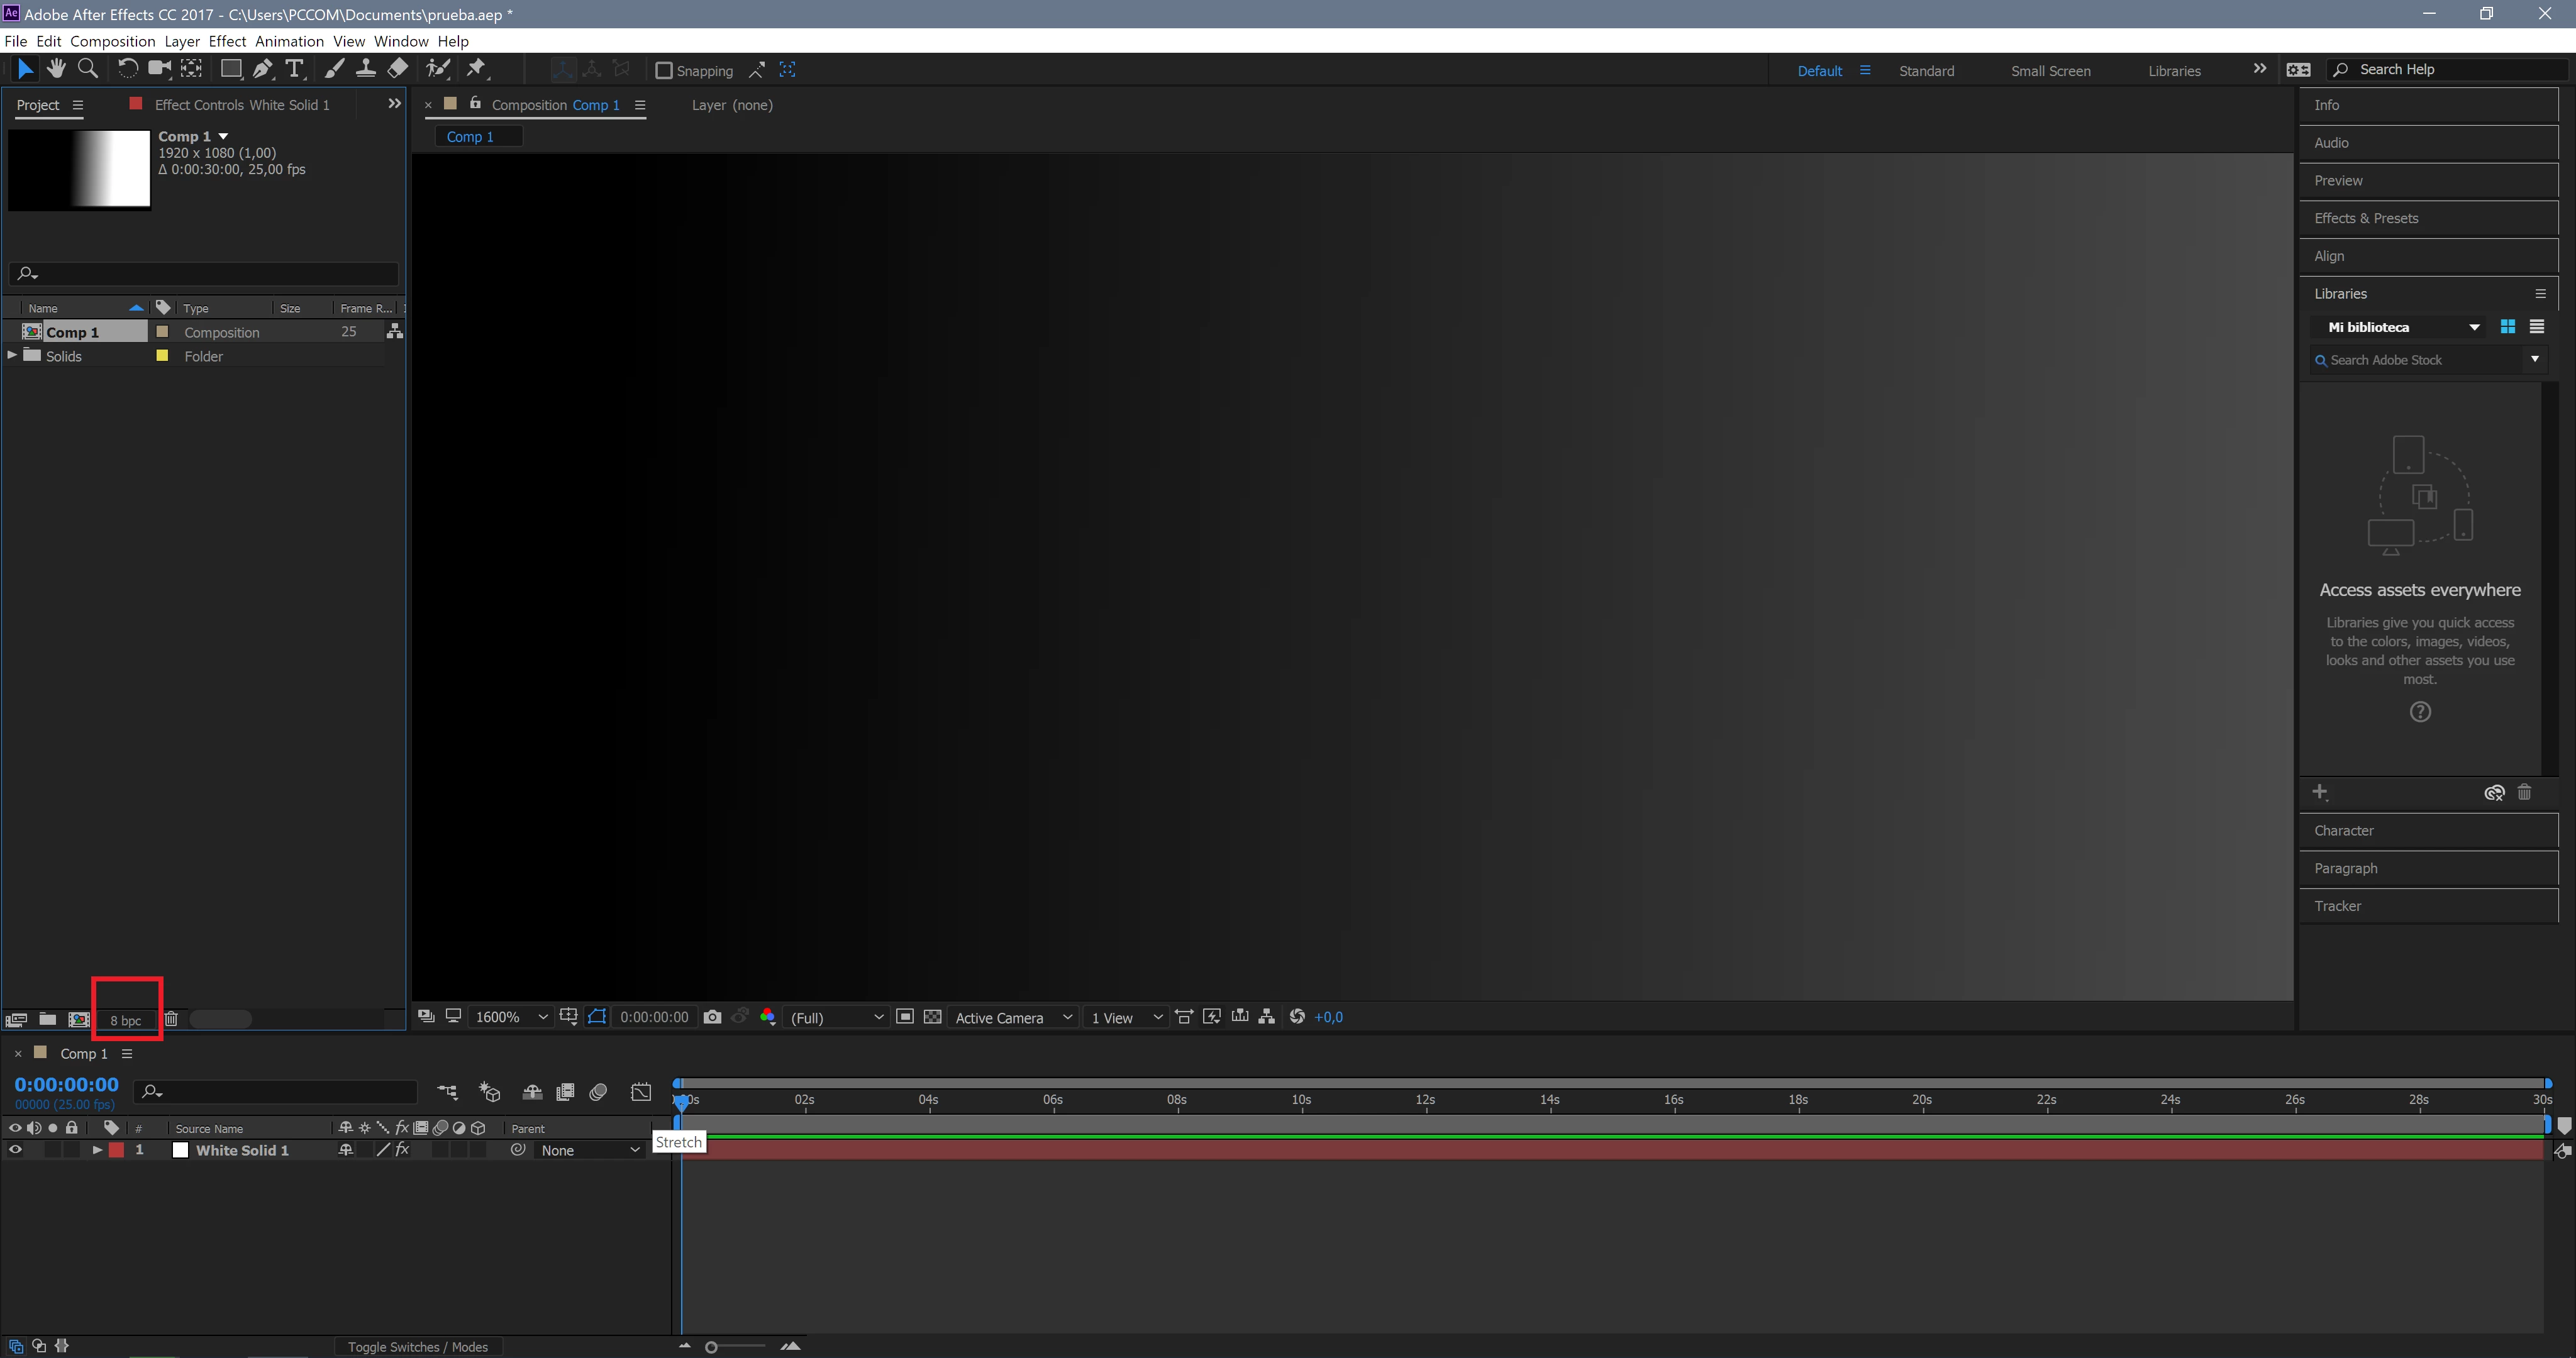This screenshot has height=1358, width=2576.
Task: Select the Zoom tool in toolbar
Action: coord(88,69)
